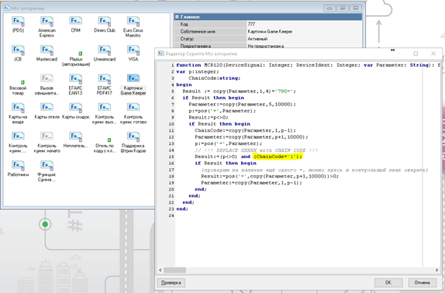445x293 pixels.
Task: Cancel editing with the Отмена button
Action: pyautogui.click(x=422, y=282)
